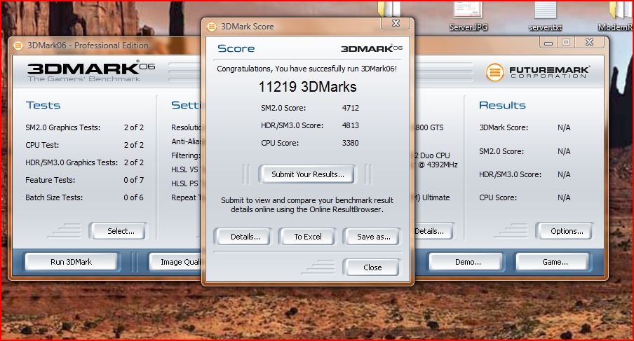
Task: Close the 3DMark Score dialog using Close button
Action: pyautogui.click(x=372, y=267)
